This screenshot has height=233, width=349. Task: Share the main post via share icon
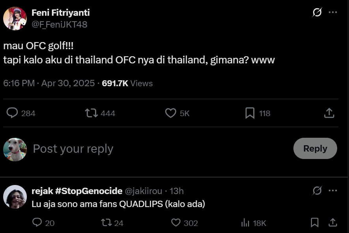tap(329, 113)
